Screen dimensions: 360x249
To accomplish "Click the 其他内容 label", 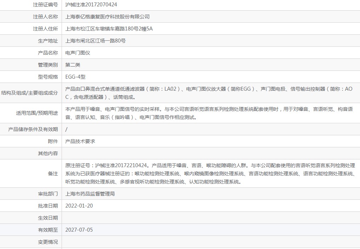I will 48,153.
